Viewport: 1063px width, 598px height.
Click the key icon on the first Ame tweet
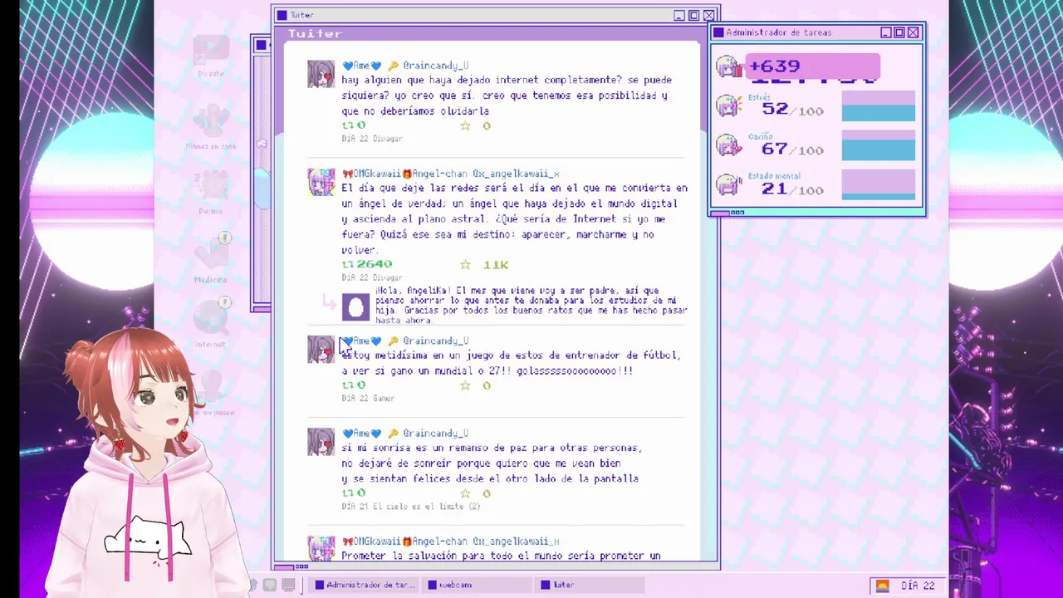[x=393, y=66]
